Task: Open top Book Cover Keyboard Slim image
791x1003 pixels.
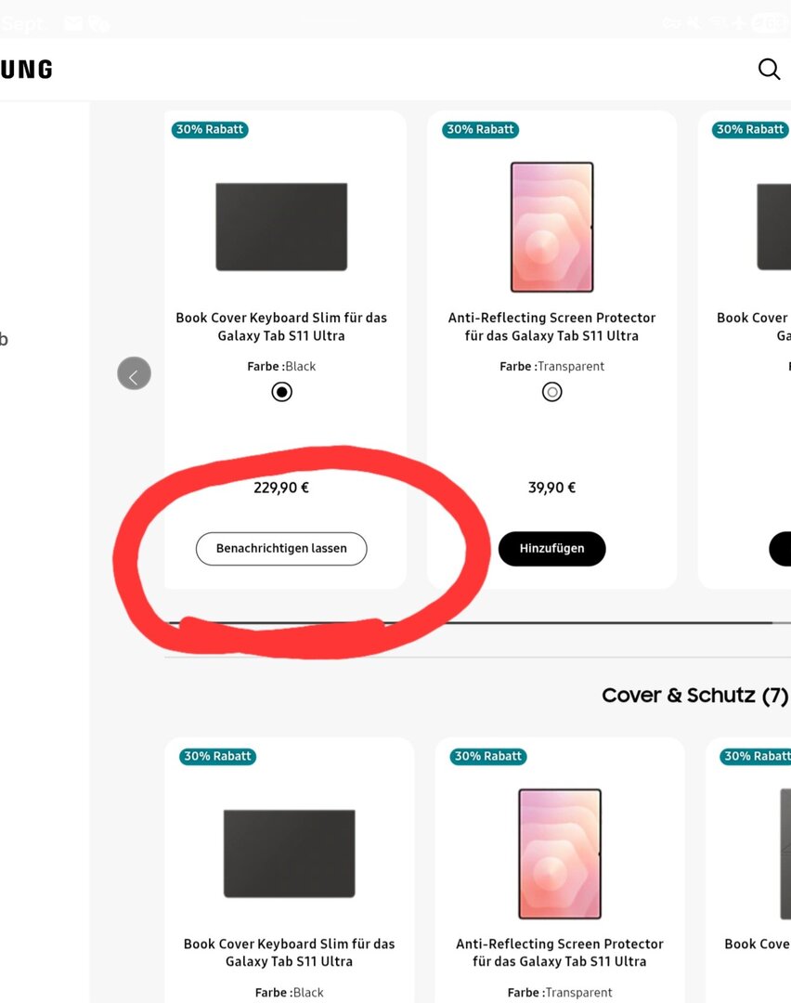Action: [281, 227]
